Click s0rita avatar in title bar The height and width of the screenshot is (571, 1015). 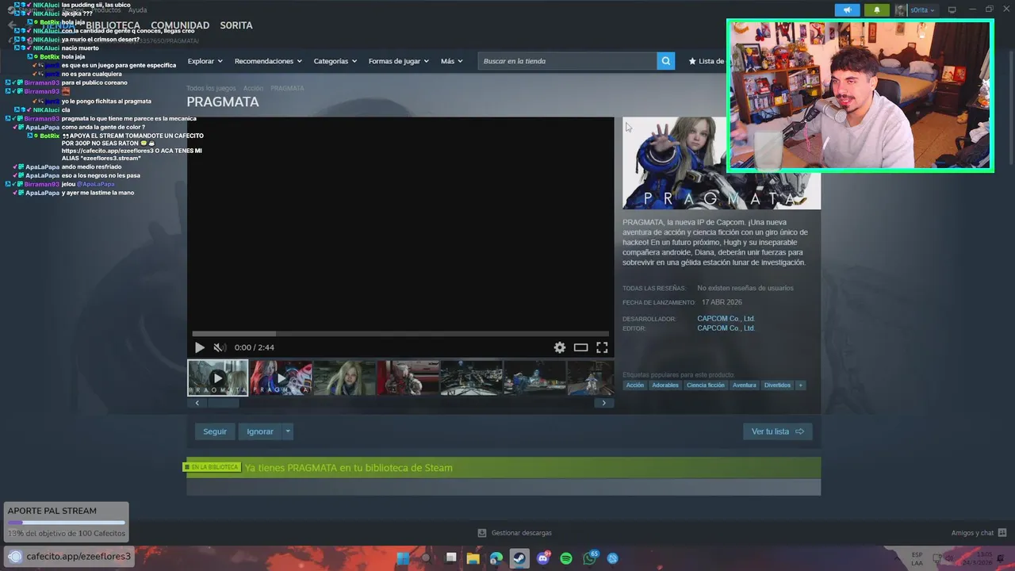coord(901,10)
